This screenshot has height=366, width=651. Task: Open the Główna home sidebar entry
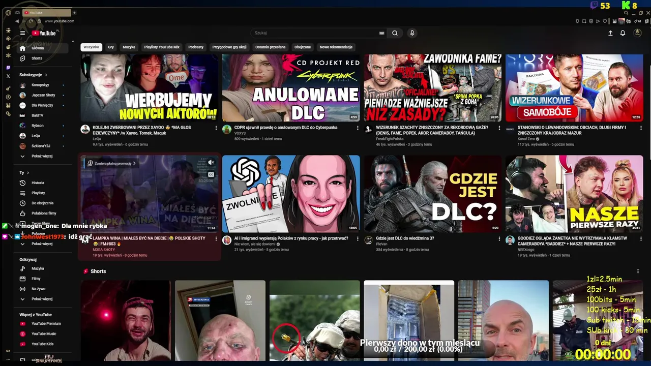coord(42,48)
